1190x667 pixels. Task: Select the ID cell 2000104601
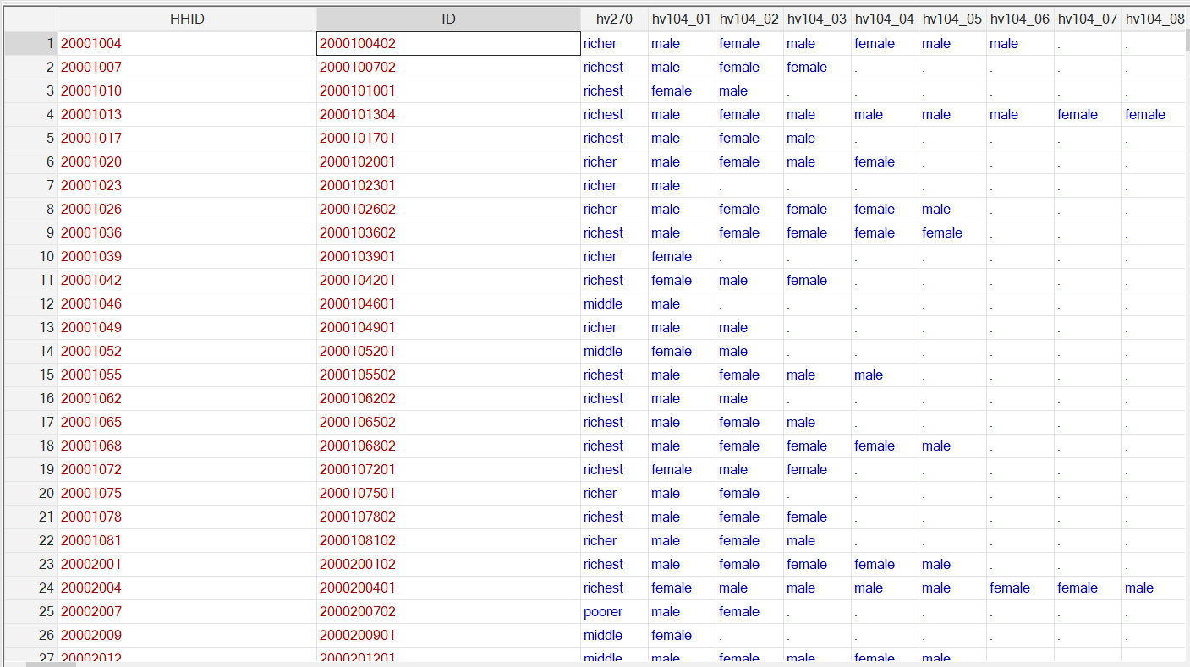(x=448, y=303)
